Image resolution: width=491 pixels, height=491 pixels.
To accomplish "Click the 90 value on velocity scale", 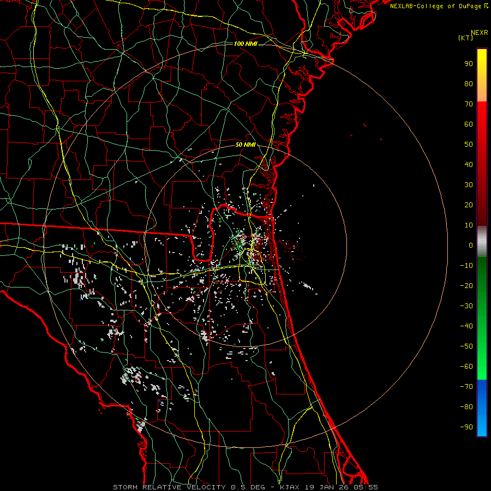I will [x=469, y=64].
